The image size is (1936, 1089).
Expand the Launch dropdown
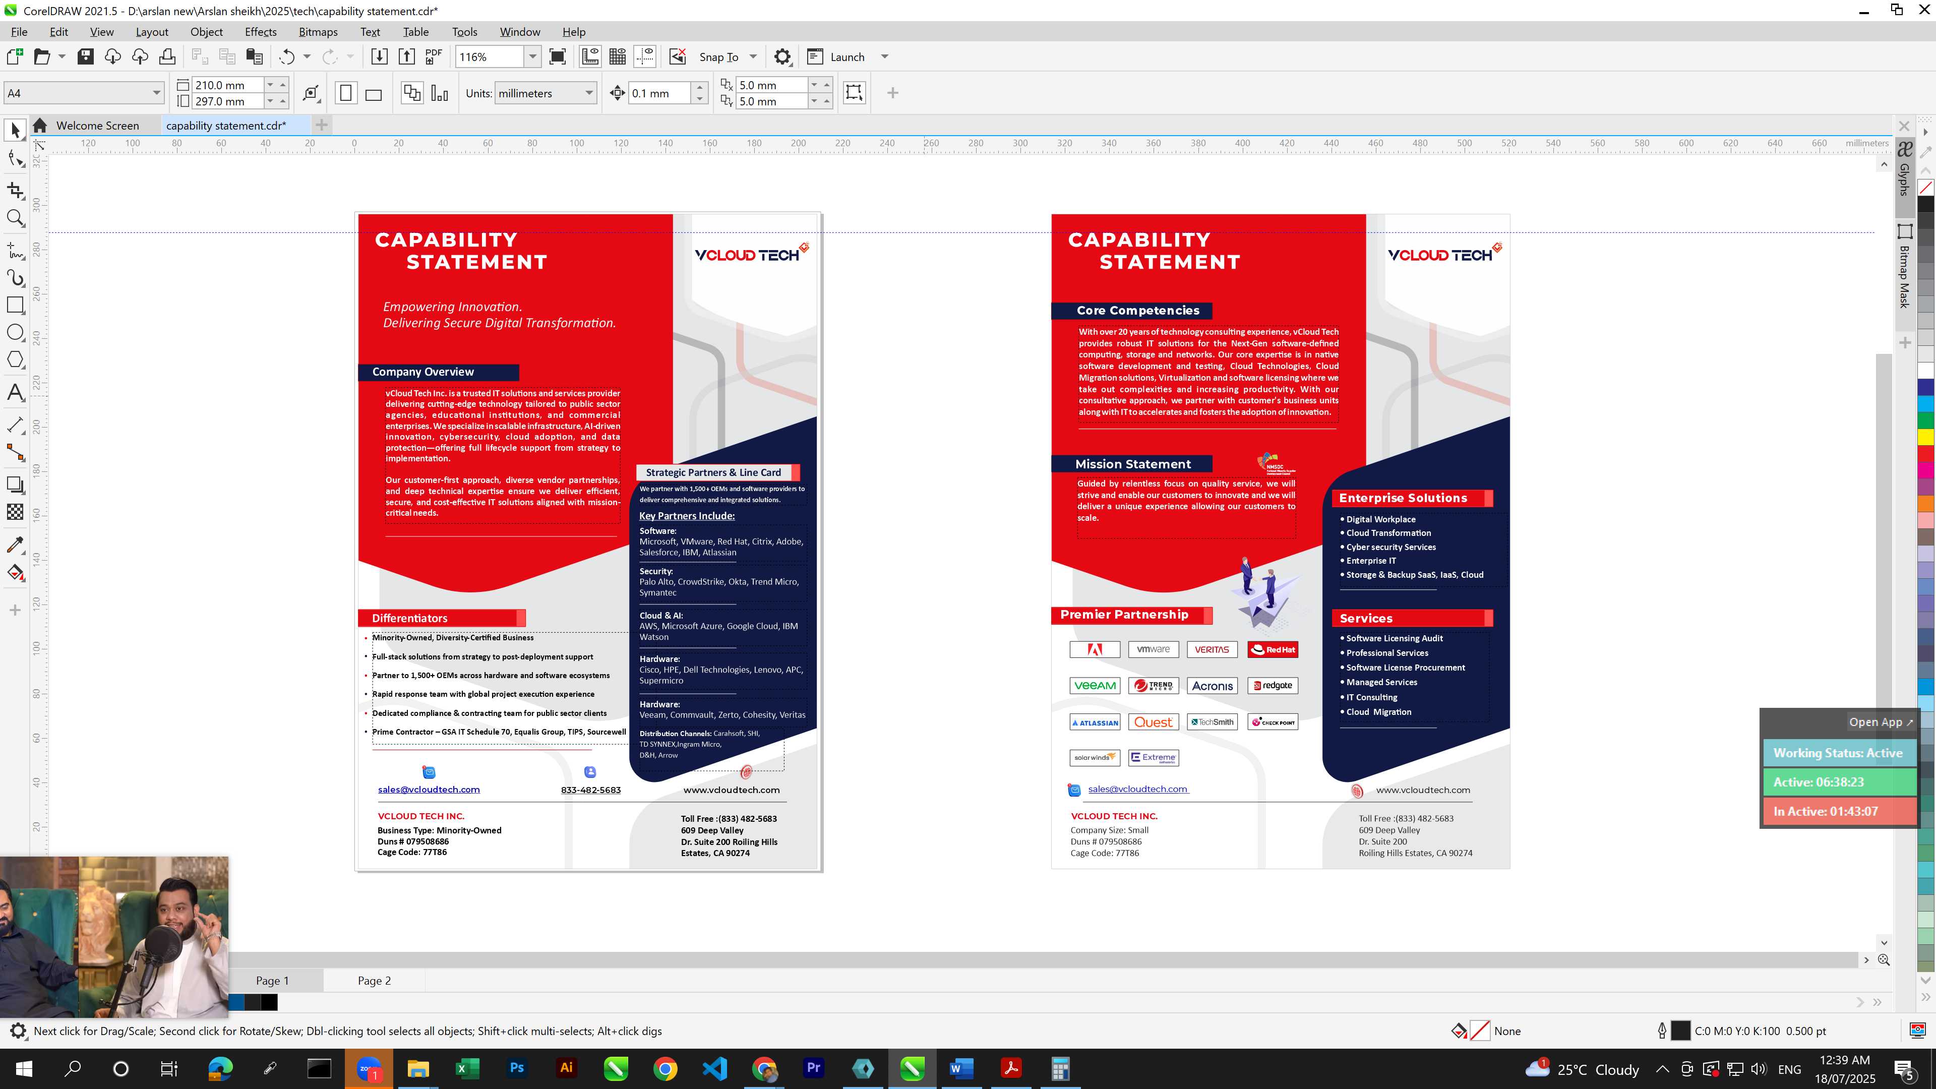(885, 57)
